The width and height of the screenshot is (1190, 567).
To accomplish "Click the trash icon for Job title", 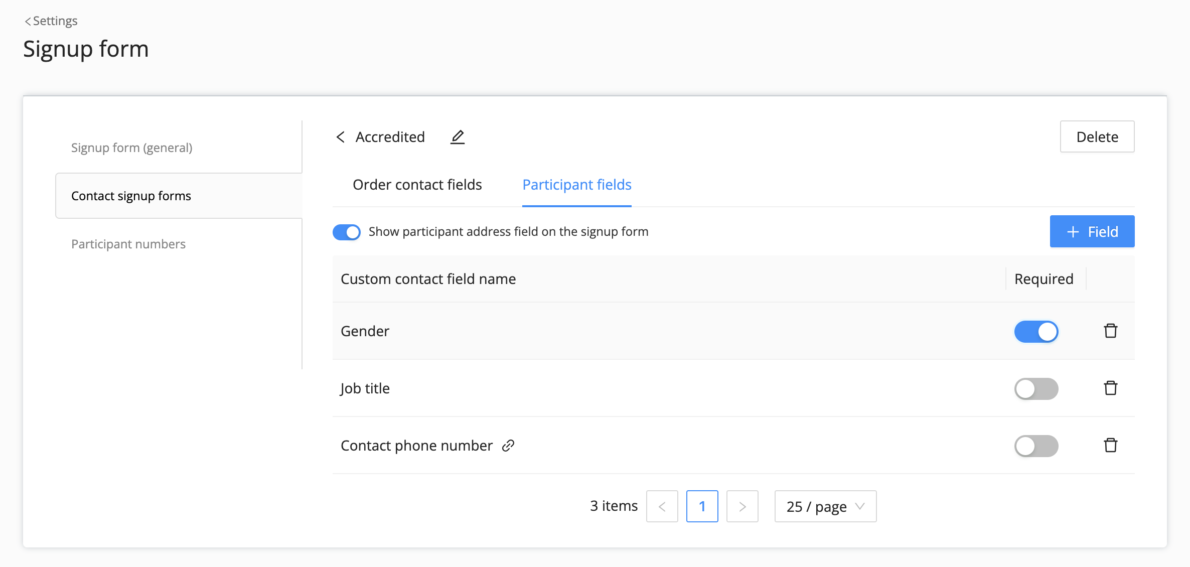I will click(x=1110, y=388).
